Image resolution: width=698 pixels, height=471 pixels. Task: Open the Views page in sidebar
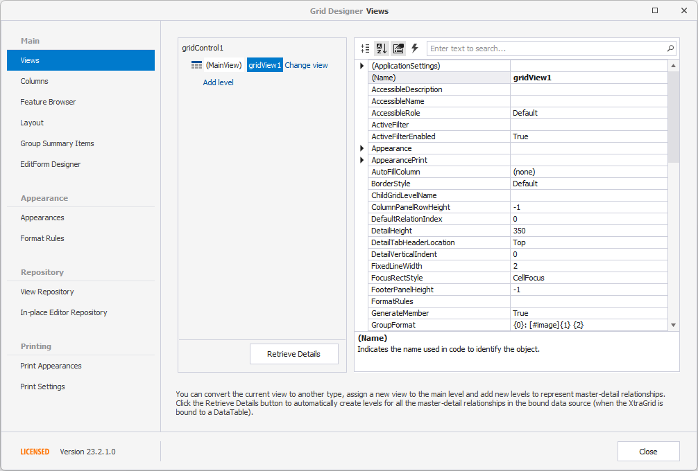80,60
